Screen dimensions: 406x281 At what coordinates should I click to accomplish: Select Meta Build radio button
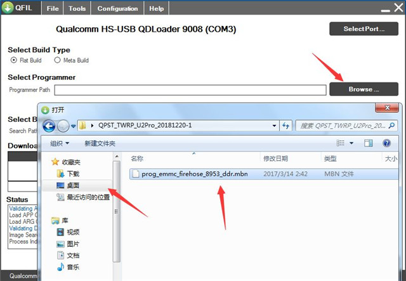tap(56, 60)
